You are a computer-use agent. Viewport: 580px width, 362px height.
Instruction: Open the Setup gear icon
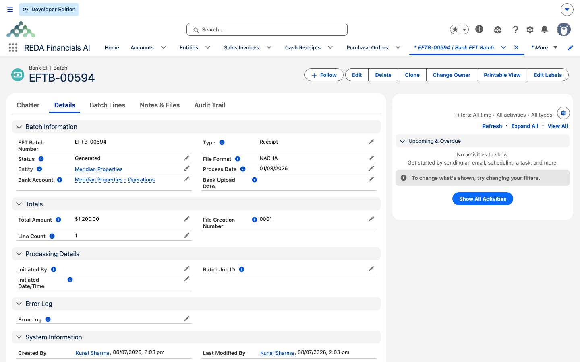click(x=530, y=29)
